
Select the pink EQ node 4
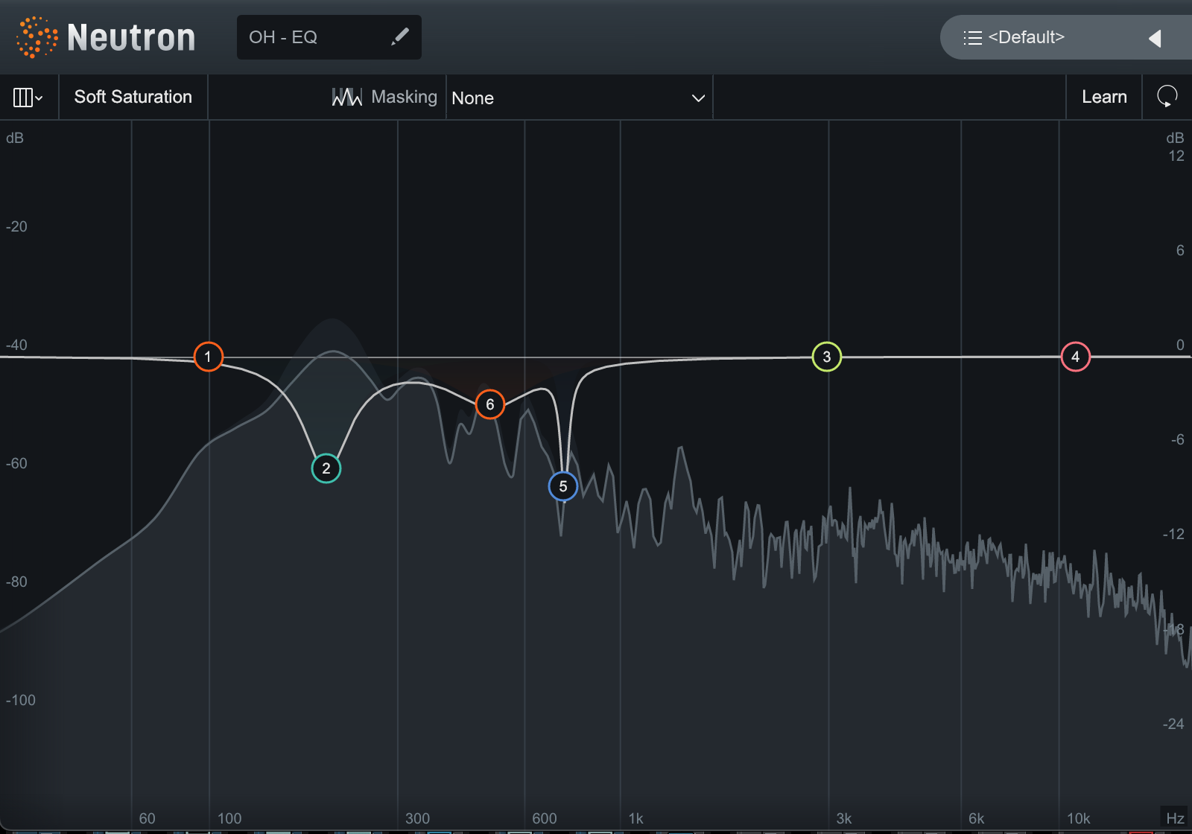(1075, 357)
